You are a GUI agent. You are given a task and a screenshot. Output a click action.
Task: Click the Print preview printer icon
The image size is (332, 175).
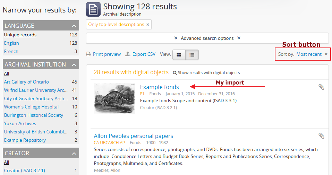[x=88, y=54]
